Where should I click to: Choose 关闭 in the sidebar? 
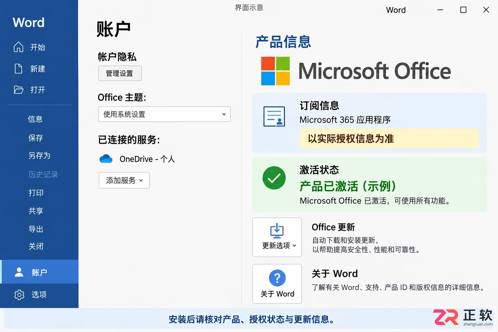tap(36, 246)
